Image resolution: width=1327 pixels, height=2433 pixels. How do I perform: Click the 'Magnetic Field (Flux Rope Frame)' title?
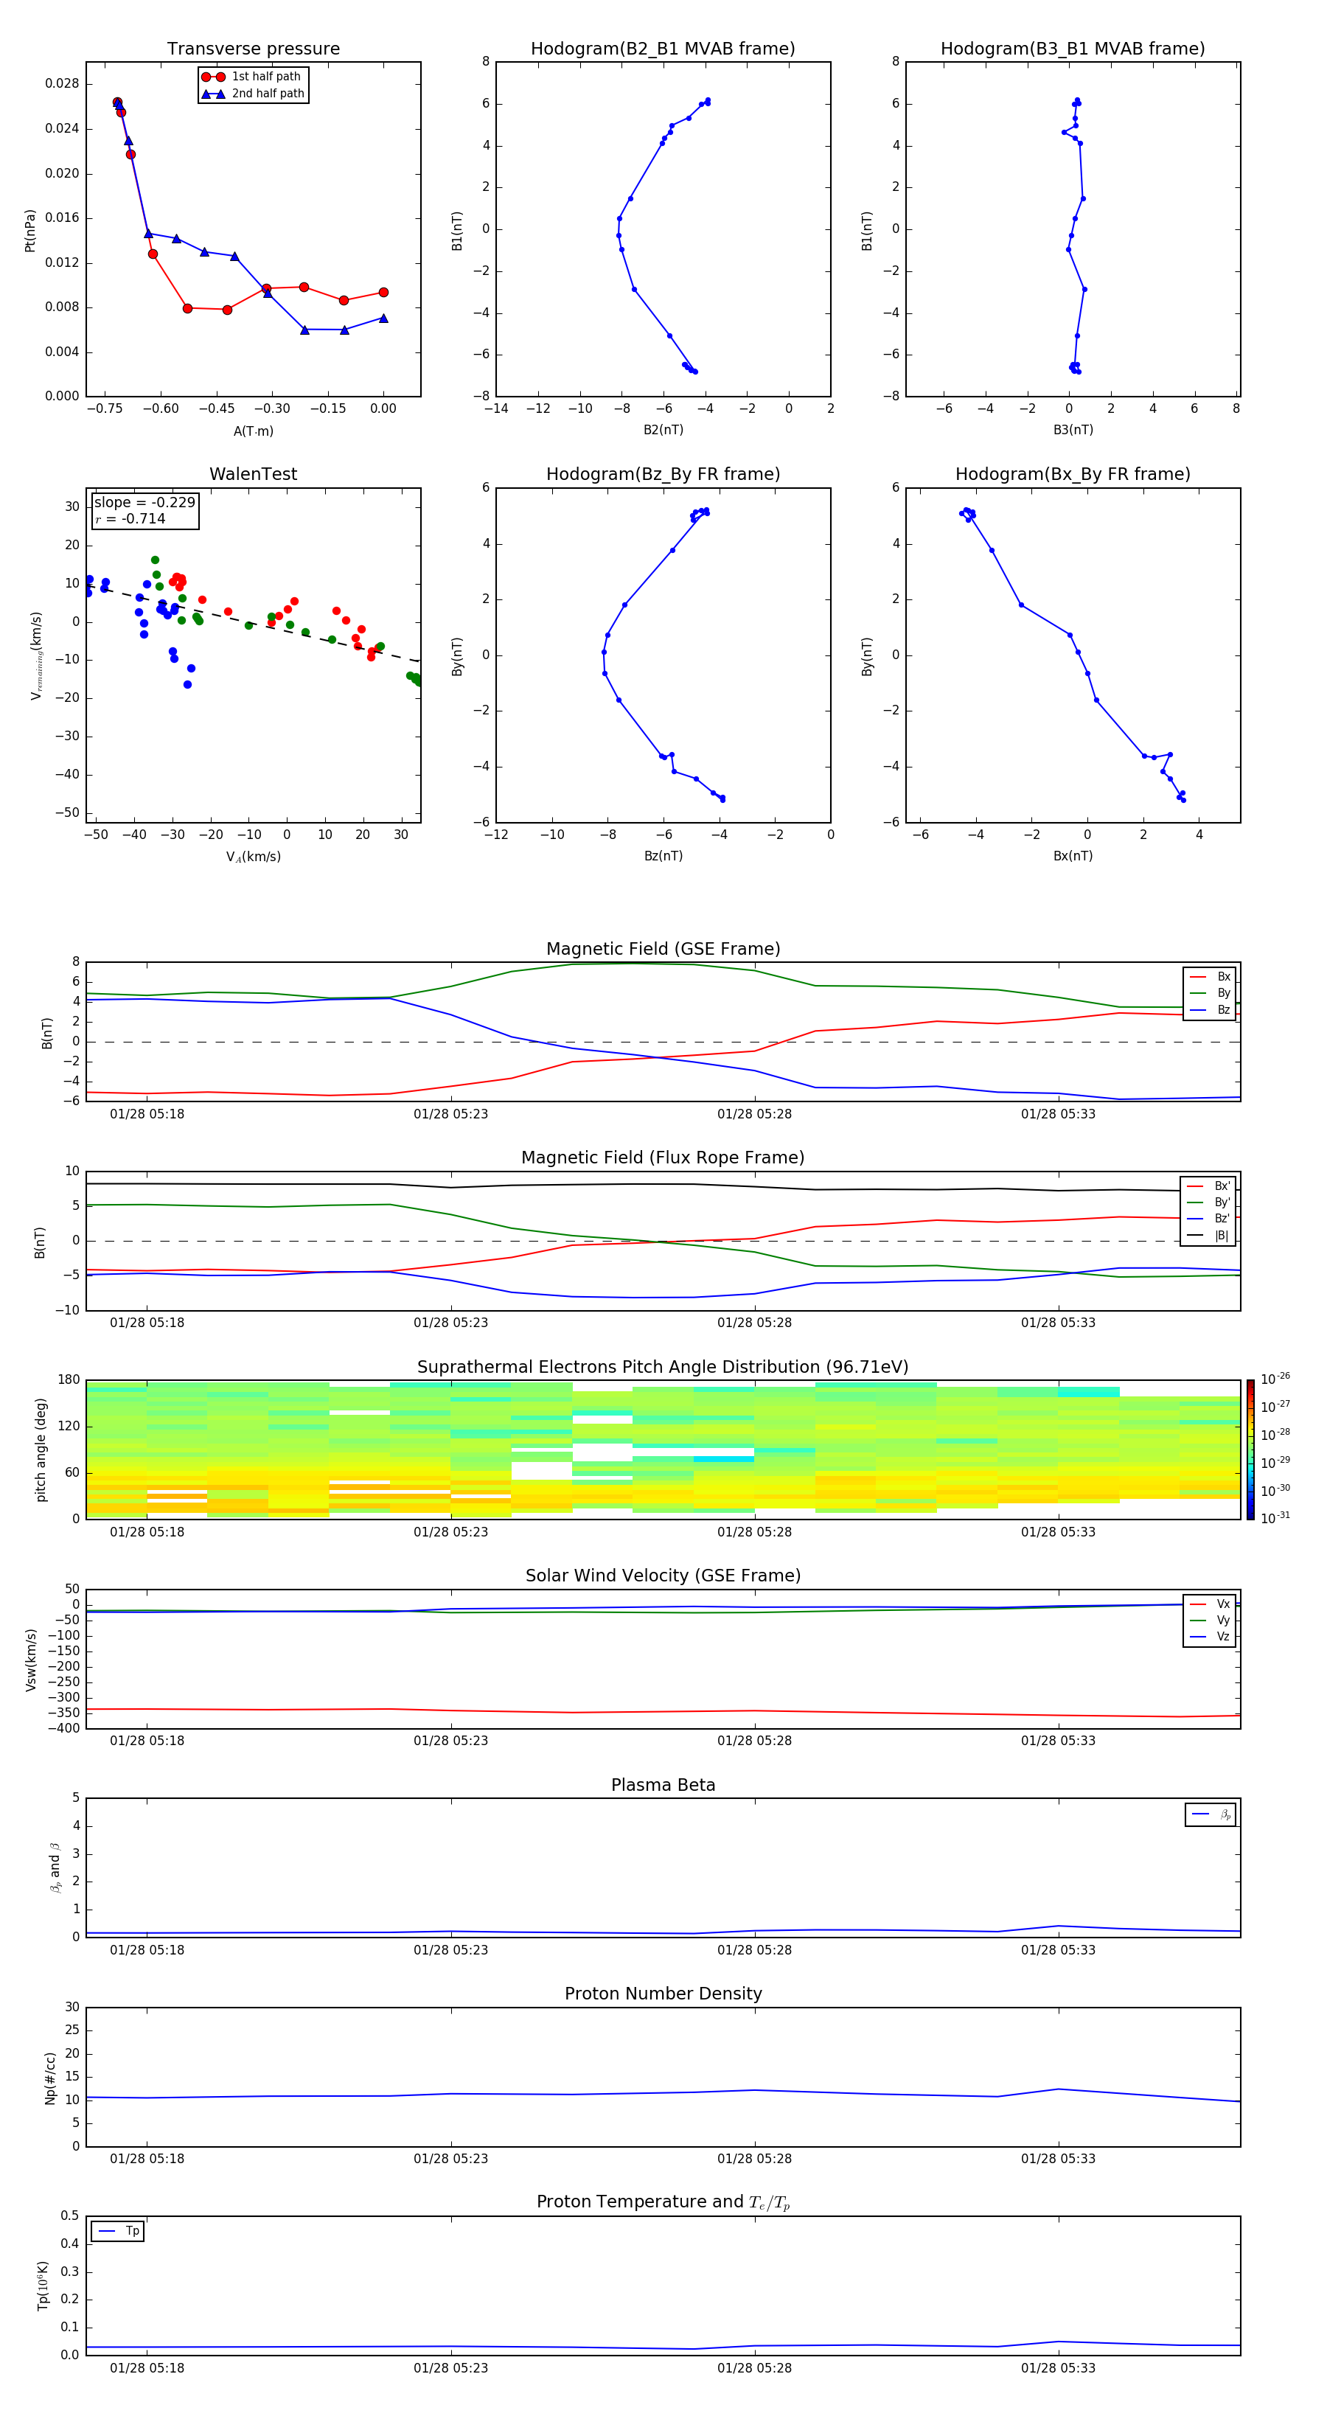click(x=663, y=1158)
